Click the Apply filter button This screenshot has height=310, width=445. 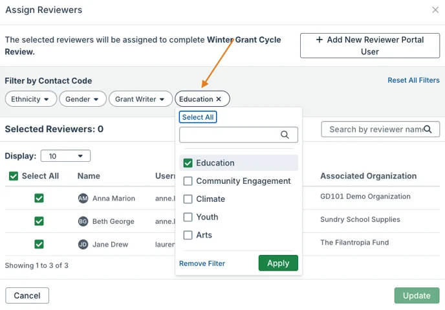click(278, 263)
